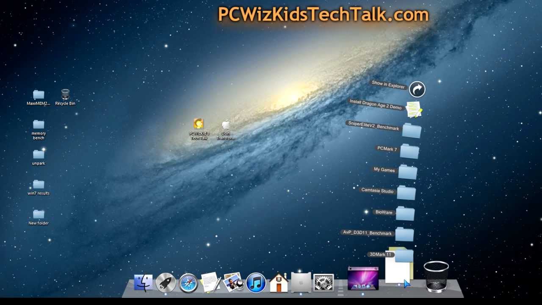
Task: Launch the Launchpad rocket icon
Action: point(166,283)
